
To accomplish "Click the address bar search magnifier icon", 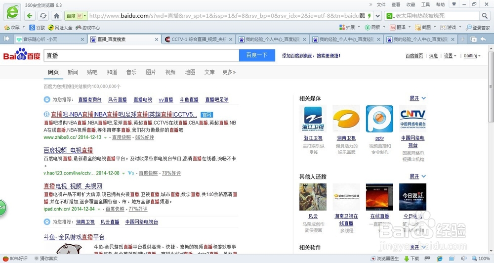I will [485, 16].
